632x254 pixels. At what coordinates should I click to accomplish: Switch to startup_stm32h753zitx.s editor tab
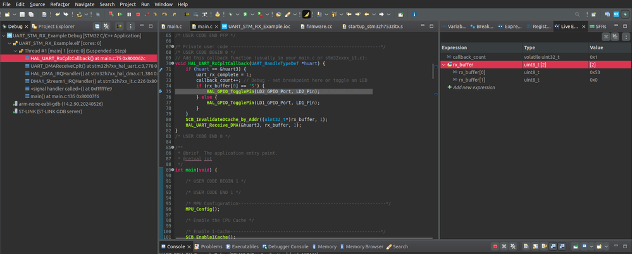tap(372, 26)
